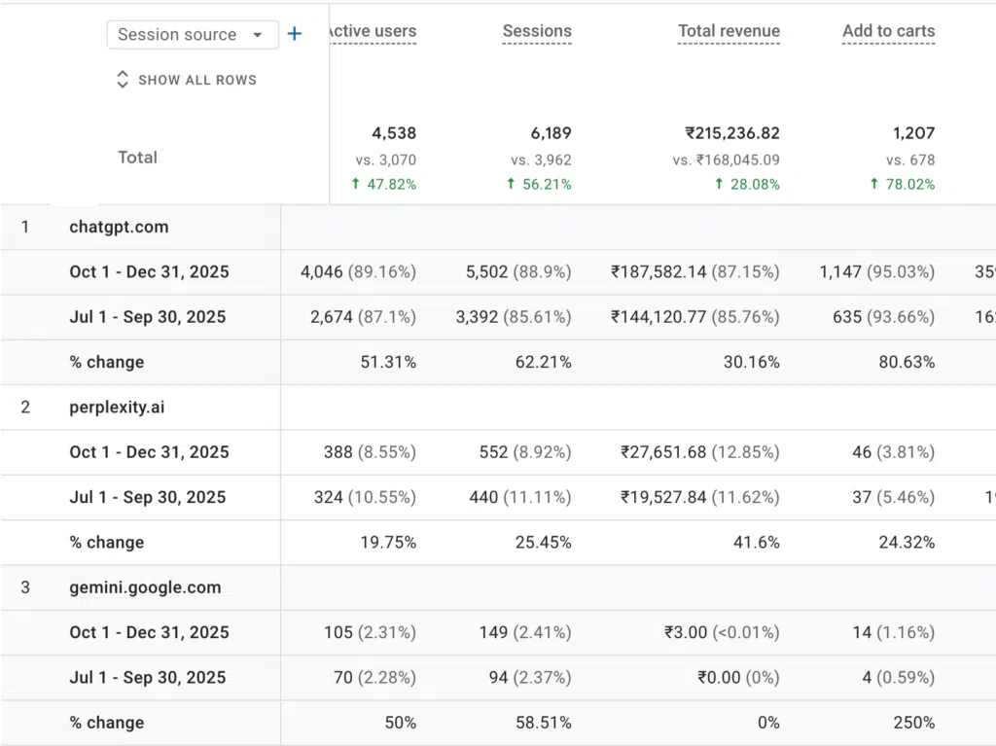Click perplexity.ai sessions 552 (8.92%)
Image resolution: width=996 pixels, height=746 pixels.
525,452
